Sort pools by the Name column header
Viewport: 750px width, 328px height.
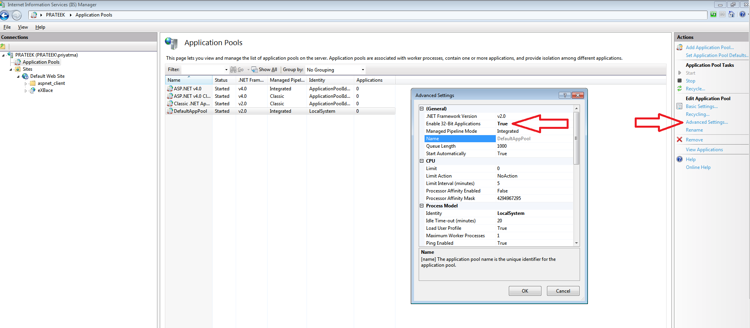click(x=189, y=80)
